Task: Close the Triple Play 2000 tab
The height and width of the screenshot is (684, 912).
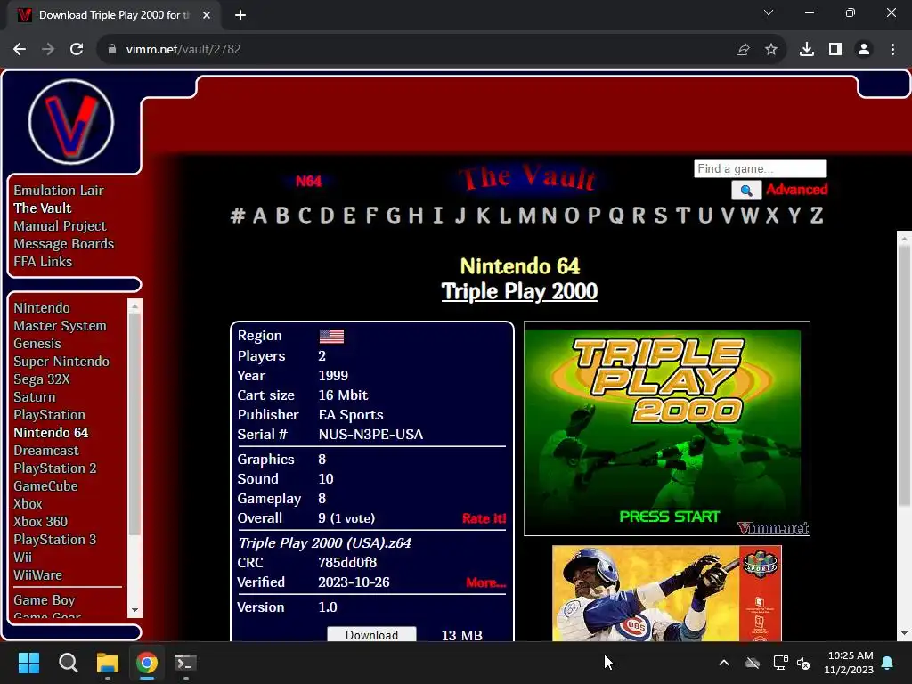Action: click(207, 15)
